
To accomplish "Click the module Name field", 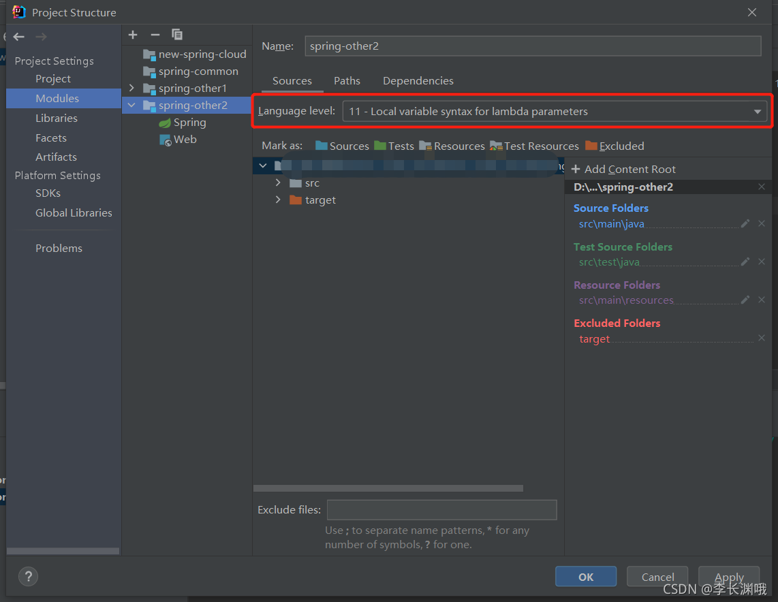I will point(533,46).
